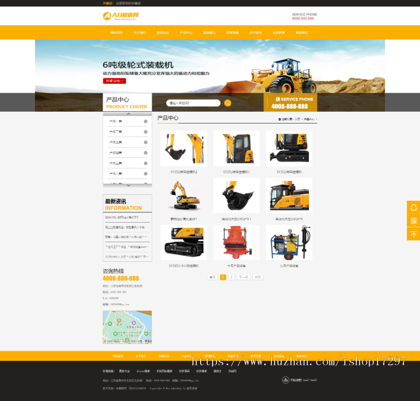
Task: Open 在线留言 in top navigation
Action: point(279,33)
